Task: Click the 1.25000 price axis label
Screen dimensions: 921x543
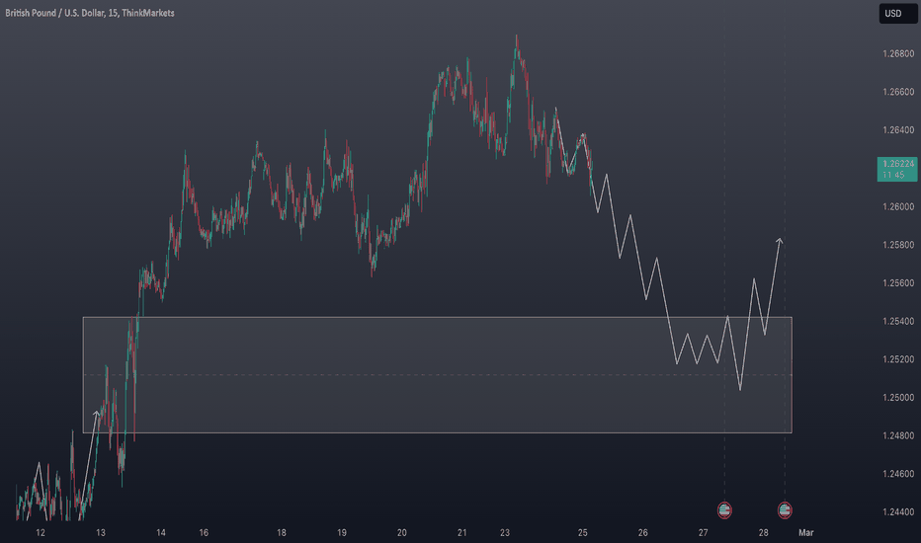Action: pos(898,398)
